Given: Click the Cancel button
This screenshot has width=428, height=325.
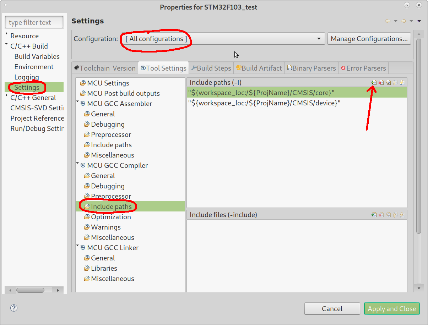Looking at the screenshot, I should (332, 309).
